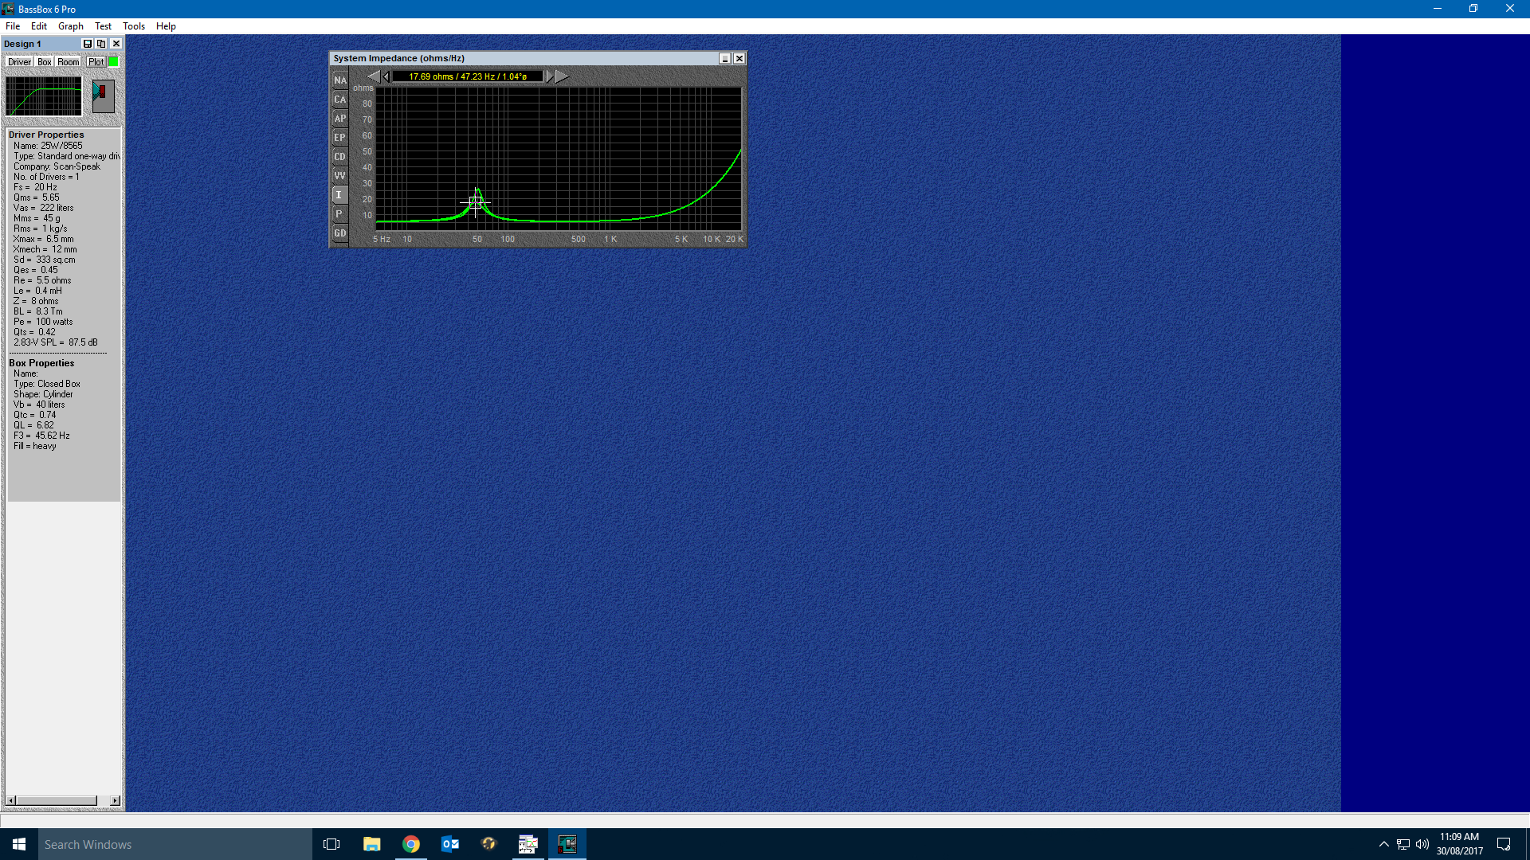
Task: Click the 'Name: 25W/8565' driver line
Action: pos(48,146)
